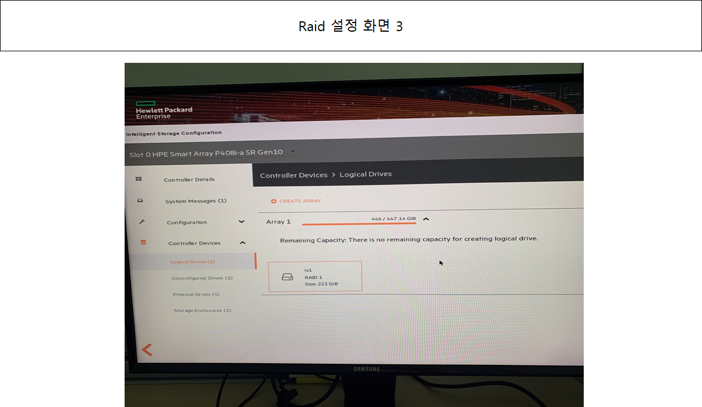Open Physical Drives (4)

click(196, 294)
